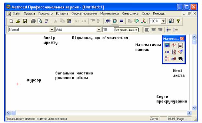Toggle numbered list formatting
This screenshot has width=202, height=123.
pos(175,30)
